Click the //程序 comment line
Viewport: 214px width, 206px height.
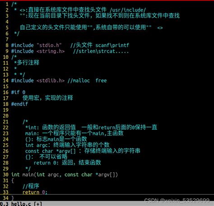point(31,186)
